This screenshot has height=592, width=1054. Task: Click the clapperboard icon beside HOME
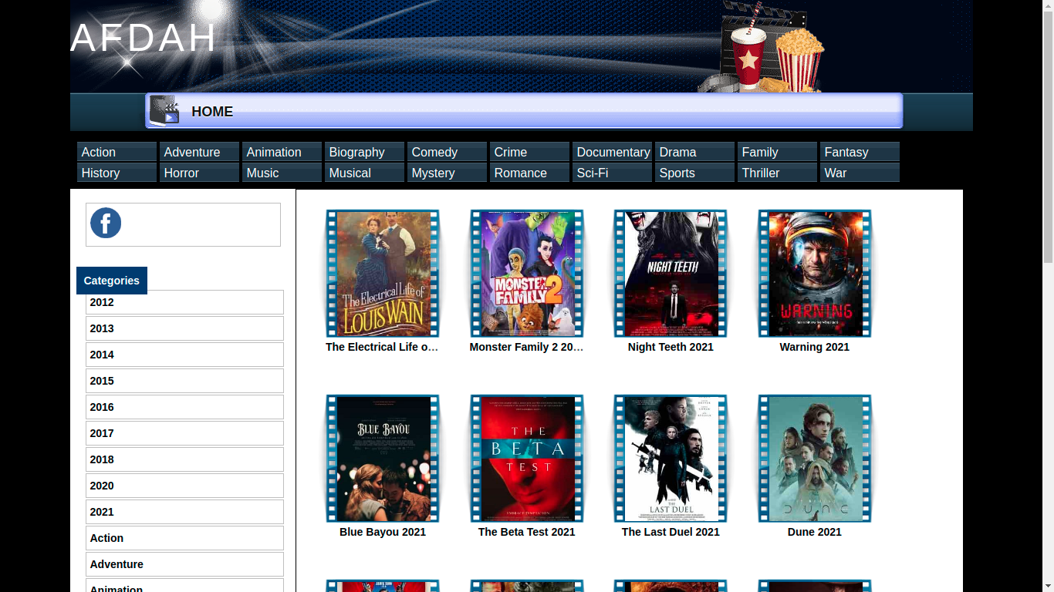tap(164, 111)
